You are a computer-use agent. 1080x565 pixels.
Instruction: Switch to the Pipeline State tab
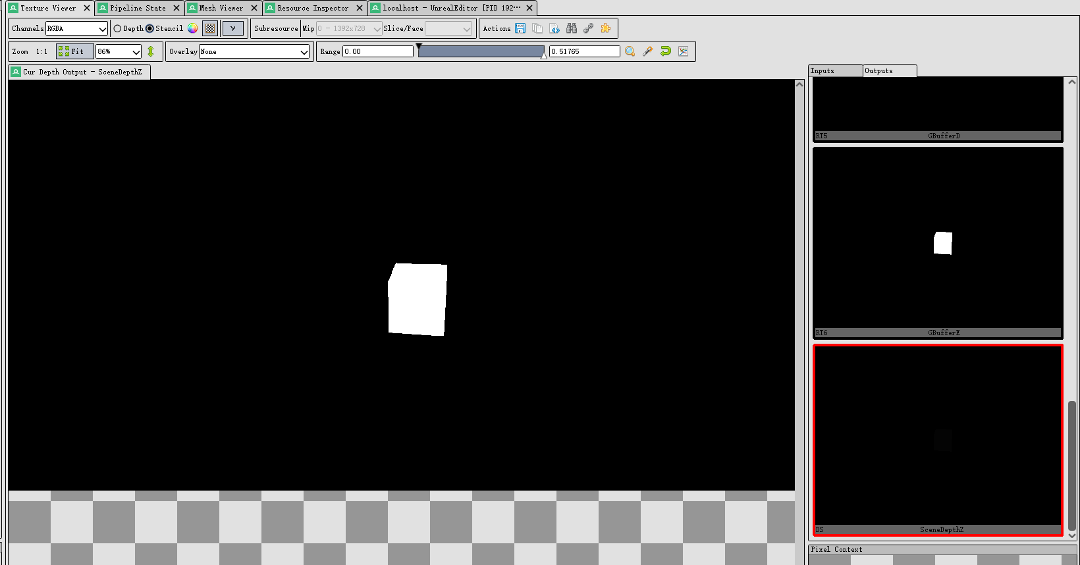tap(138, 8)
